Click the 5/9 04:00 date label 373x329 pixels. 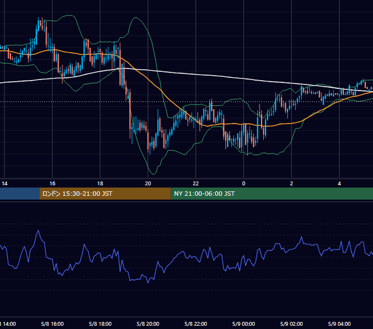point(339,324)
